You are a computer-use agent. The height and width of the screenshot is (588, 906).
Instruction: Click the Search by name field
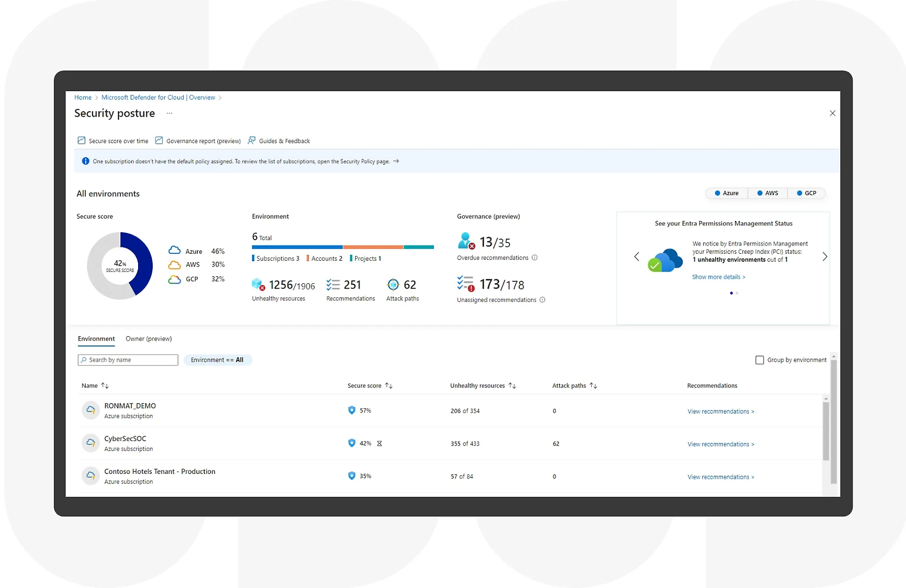point(128,360)
